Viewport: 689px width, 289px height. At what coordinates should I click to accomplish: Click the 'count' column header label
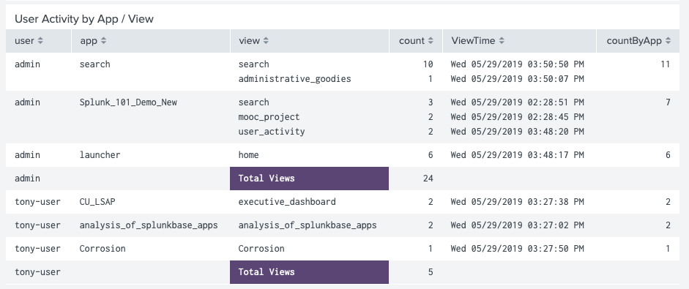pyautogui.click(x=411, y=41)
